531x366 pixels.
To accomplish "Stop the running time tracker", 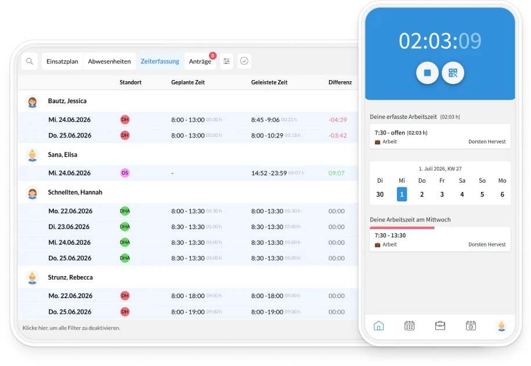I will (427, 73).
